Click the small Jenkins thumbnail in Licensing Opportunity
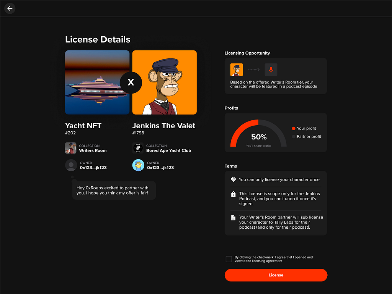 (237, 69)
